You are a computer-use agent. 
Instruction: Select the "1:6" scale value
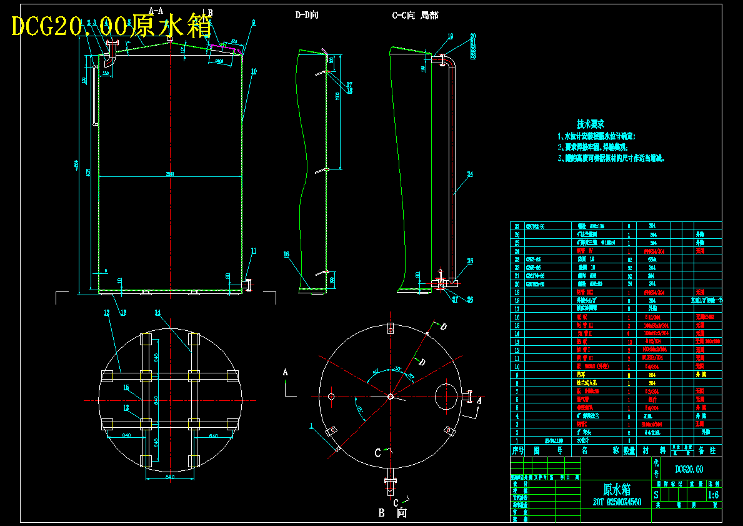[712, 495]
